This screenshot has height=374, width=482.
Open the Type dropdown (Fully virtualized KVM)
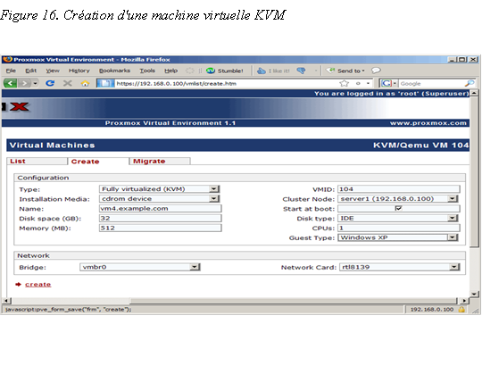pyautogui.click(x=159, y=189)
